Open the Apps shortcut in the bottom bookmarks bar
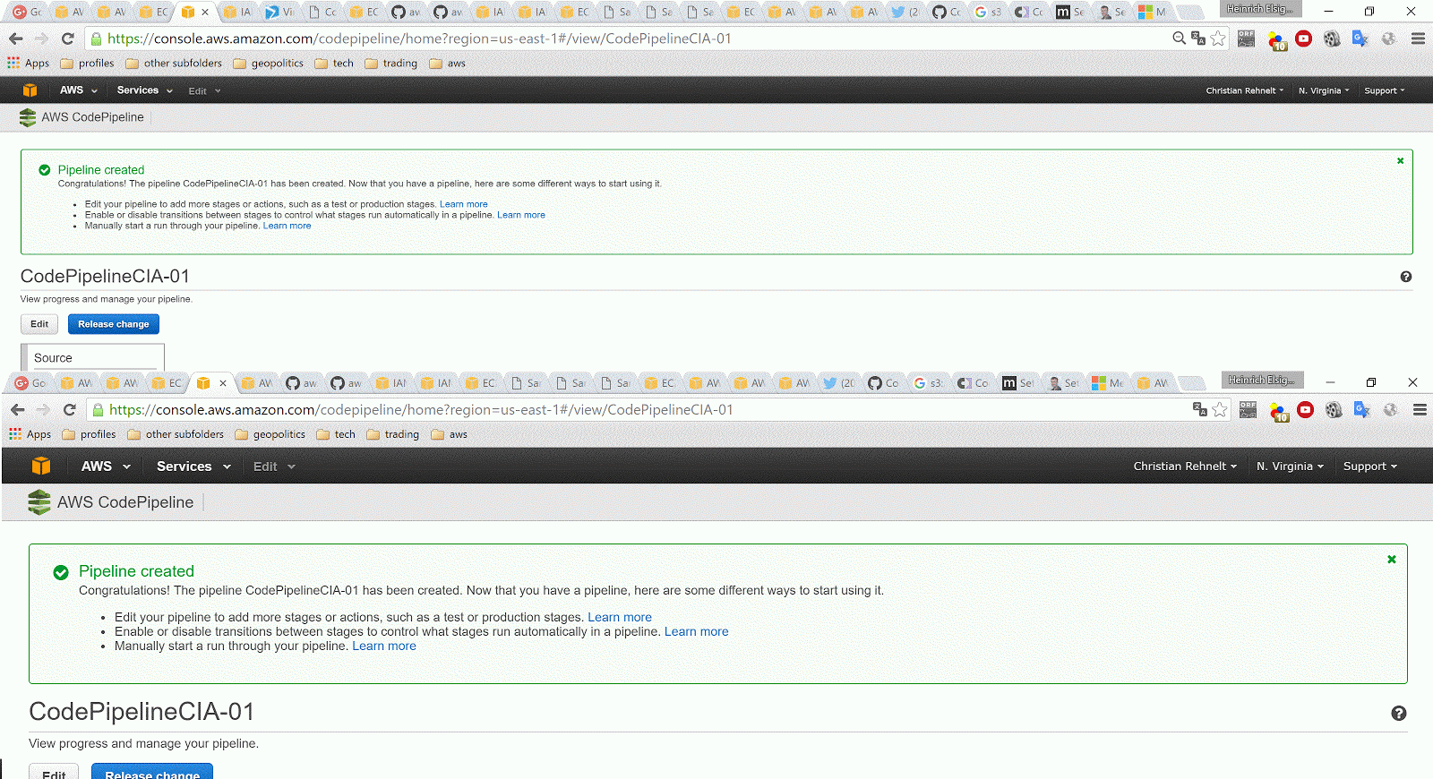The image size is (1433, 779). pyautogui.click(x=30, y=434)
